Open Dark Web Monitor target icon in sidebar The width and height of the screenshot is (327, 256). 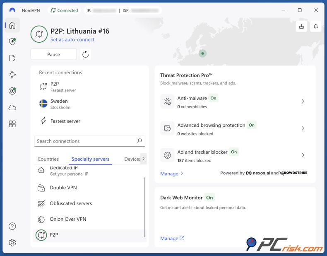click(x=12, y=91)
